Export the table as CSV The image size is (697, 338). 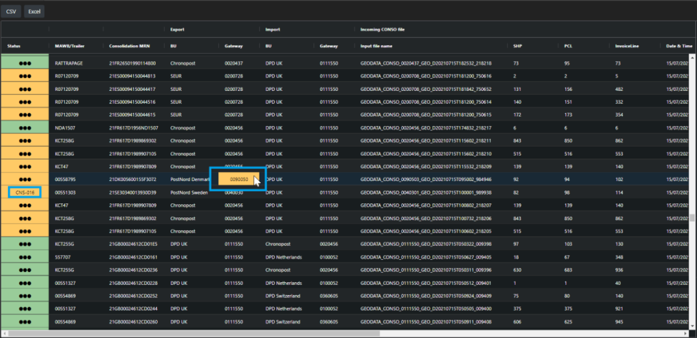coord(11,11)
